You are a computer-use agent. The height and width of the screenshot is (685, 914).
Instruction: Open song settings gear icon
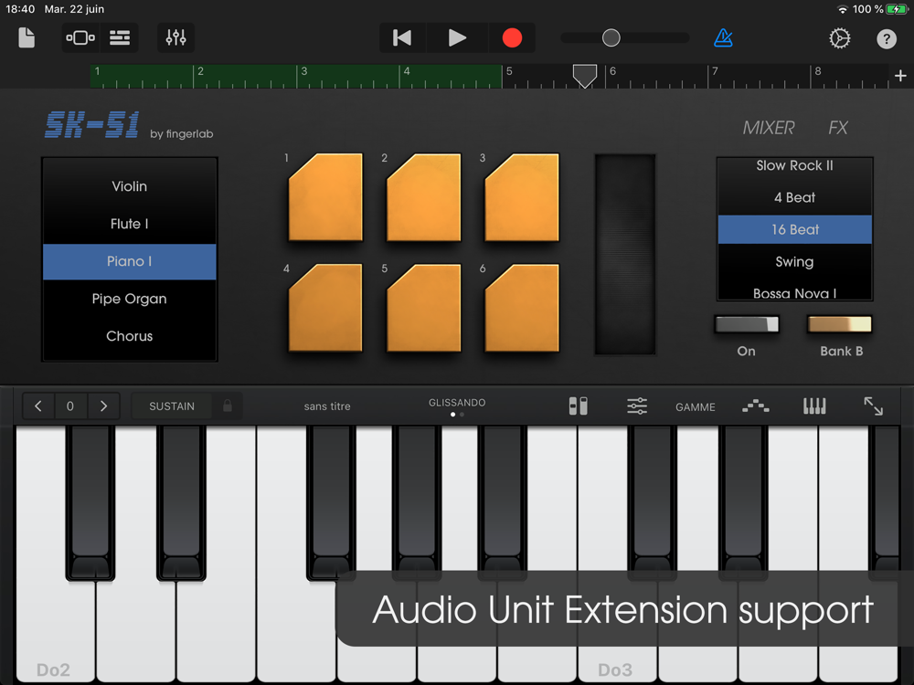pos(839,38)
